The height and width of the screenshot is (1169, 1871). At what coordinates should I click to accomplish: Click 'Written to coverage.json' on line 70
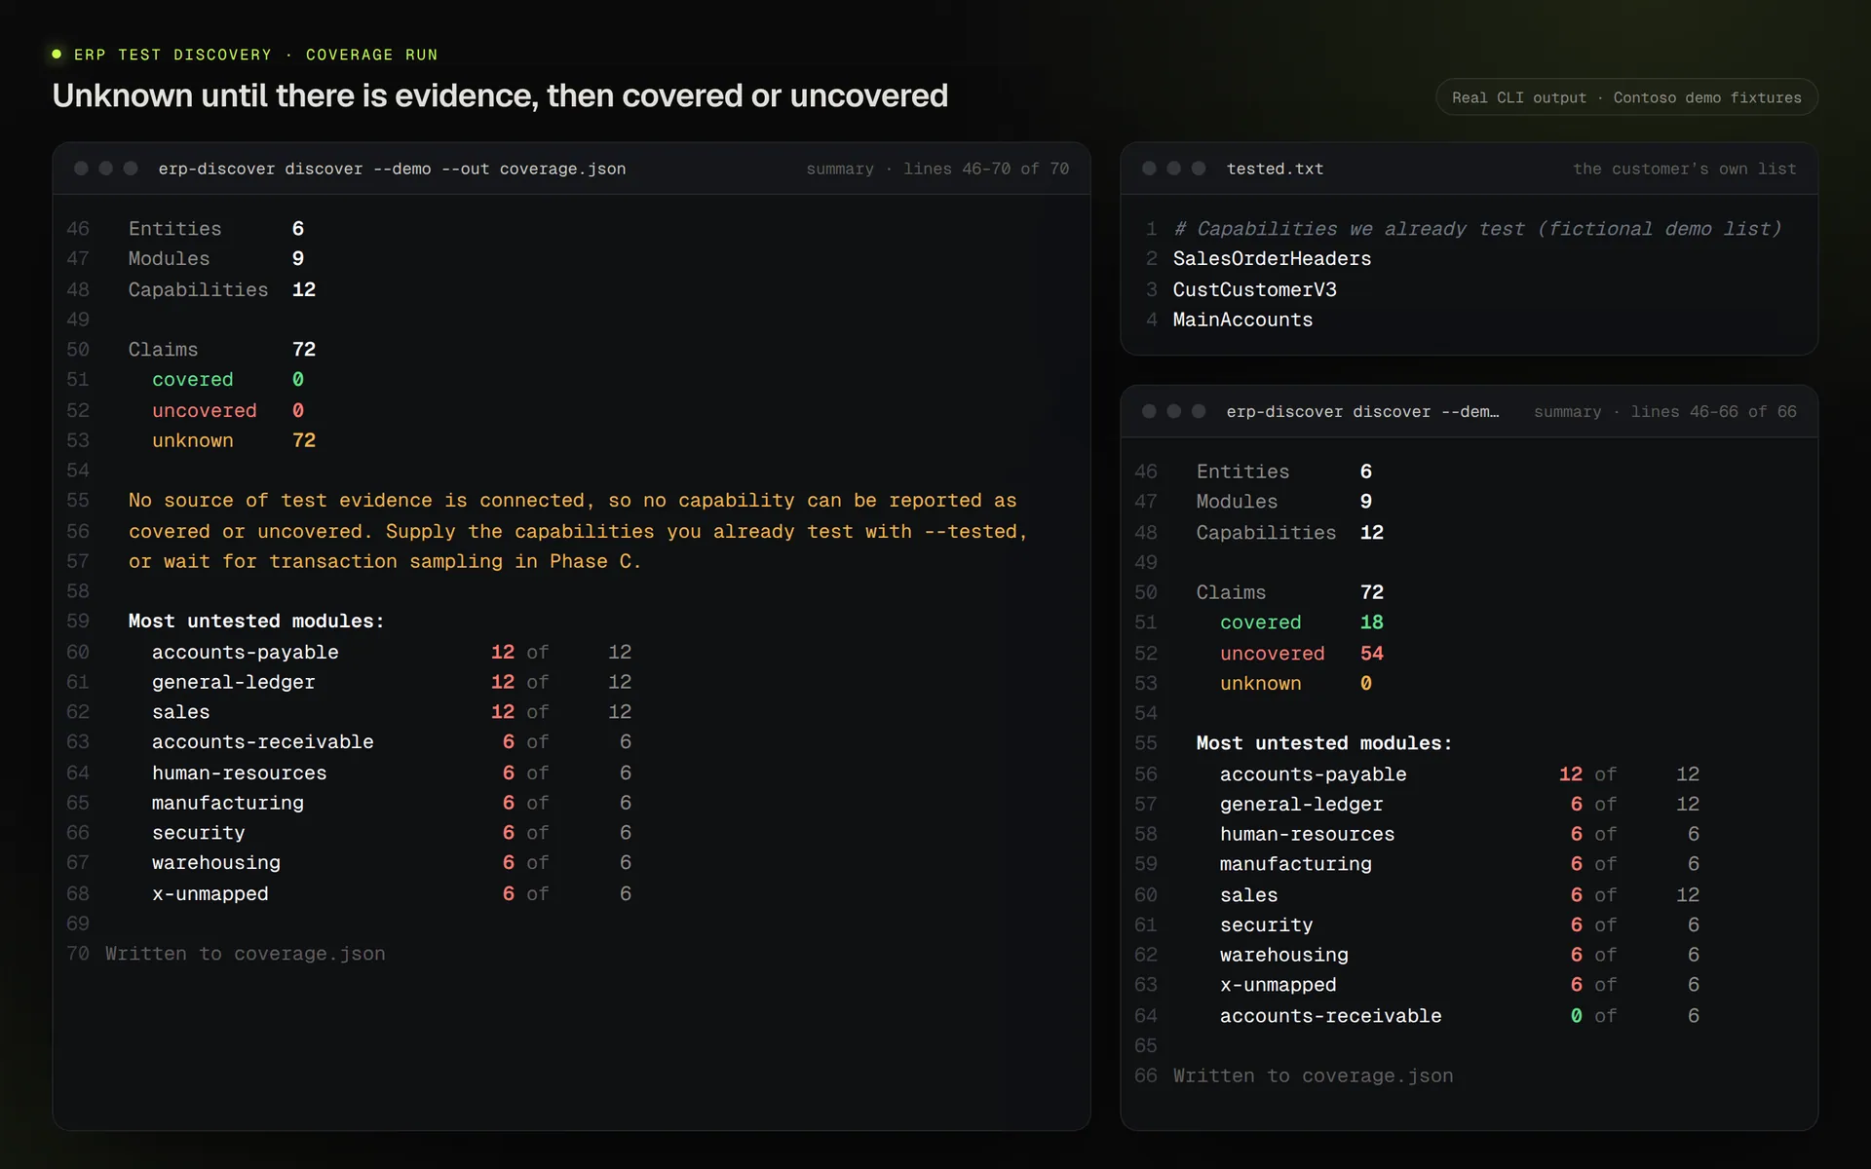pos(245,954)
